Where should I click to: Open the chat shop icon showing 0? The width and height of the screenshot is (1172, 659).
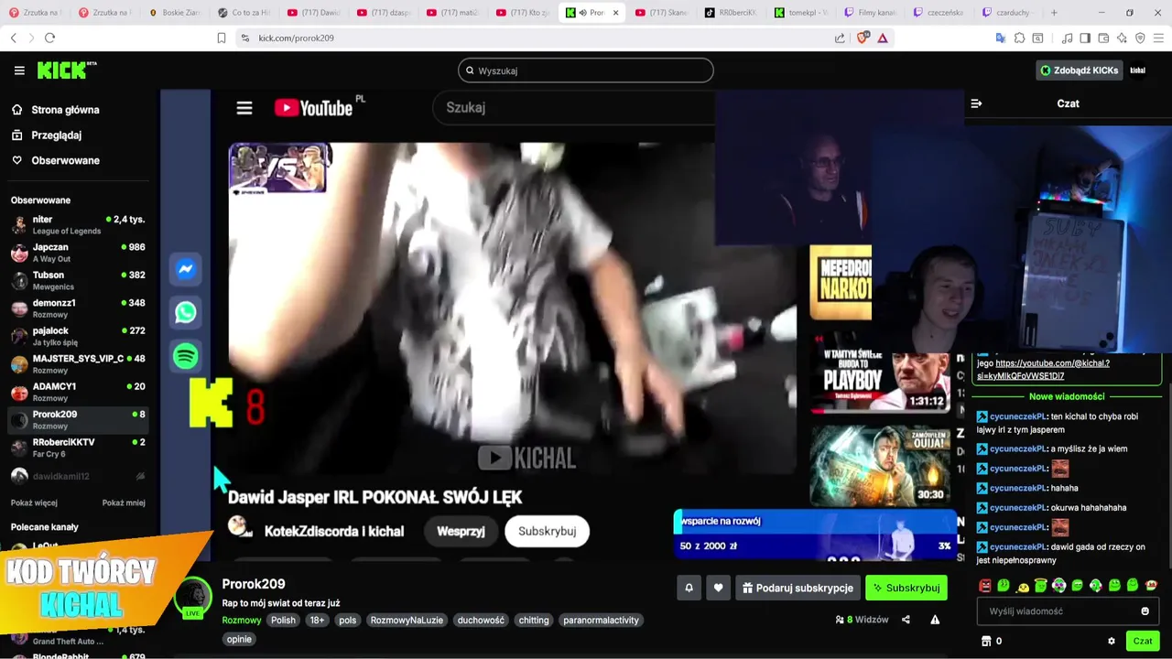point(992,641)
